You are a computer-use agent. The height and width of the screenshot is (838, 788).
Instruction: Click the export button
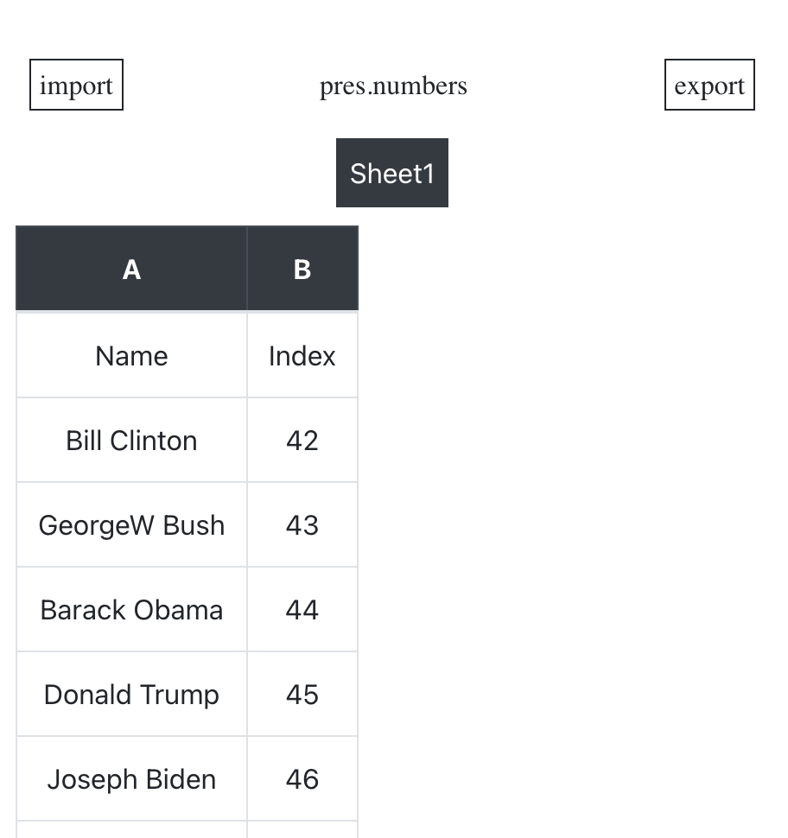pos(709,86)
